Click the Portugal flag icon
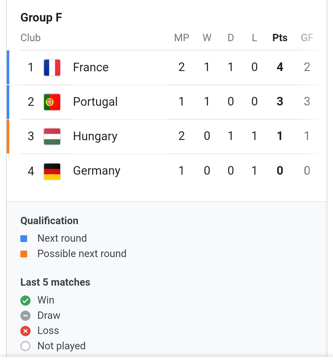Screen dimensions: 333x361 pyautogui.click(x=52, y=102)
